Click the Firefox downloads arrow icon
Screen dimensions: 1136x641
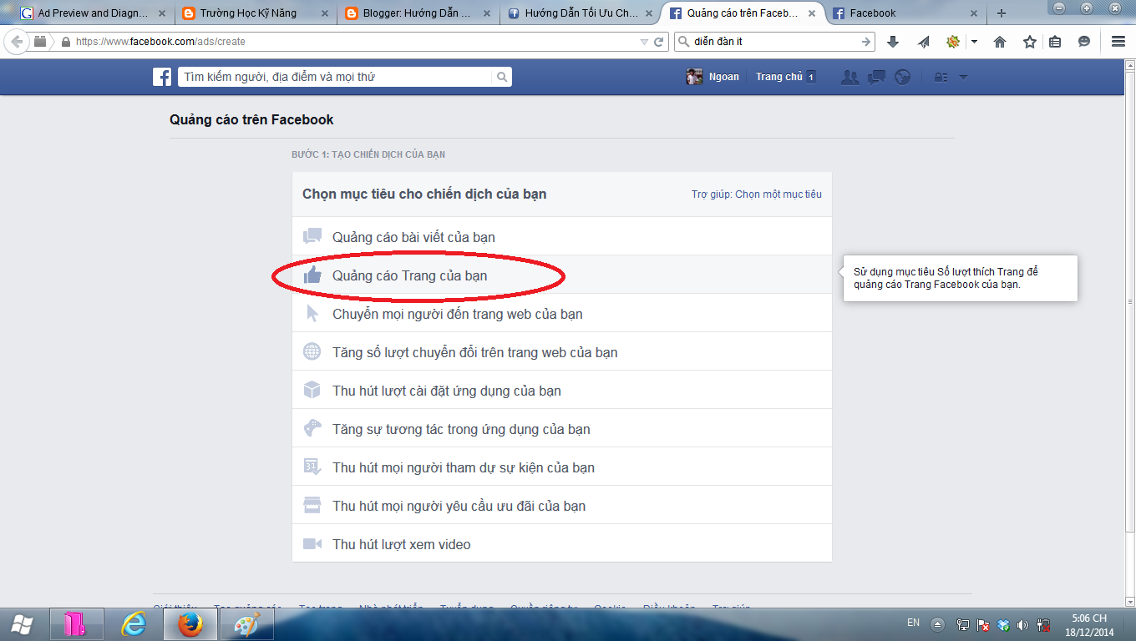893,42
